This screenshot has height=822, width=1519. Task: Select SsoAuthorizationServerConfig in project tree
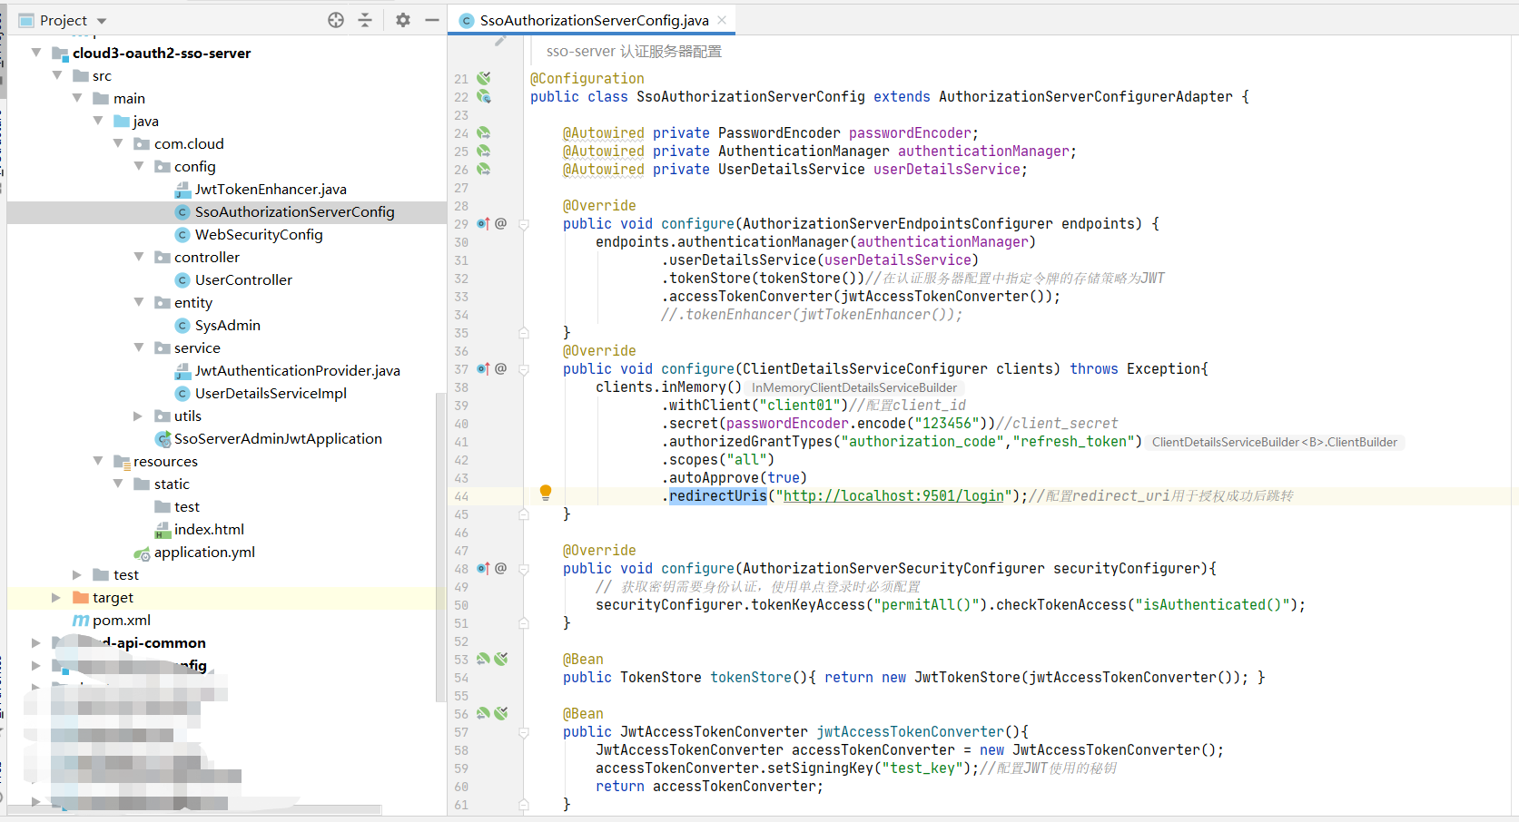click(294, 211)
